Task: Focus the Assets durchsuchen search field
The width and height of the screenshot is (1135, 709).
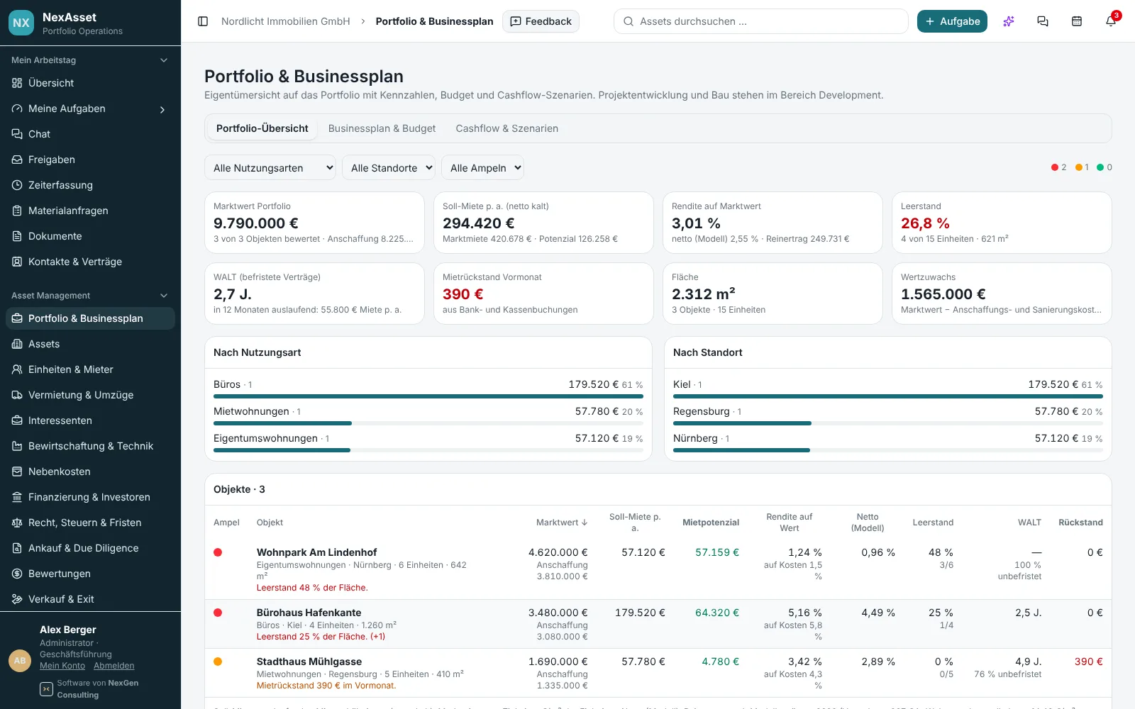Action: (x=760, y=21)
